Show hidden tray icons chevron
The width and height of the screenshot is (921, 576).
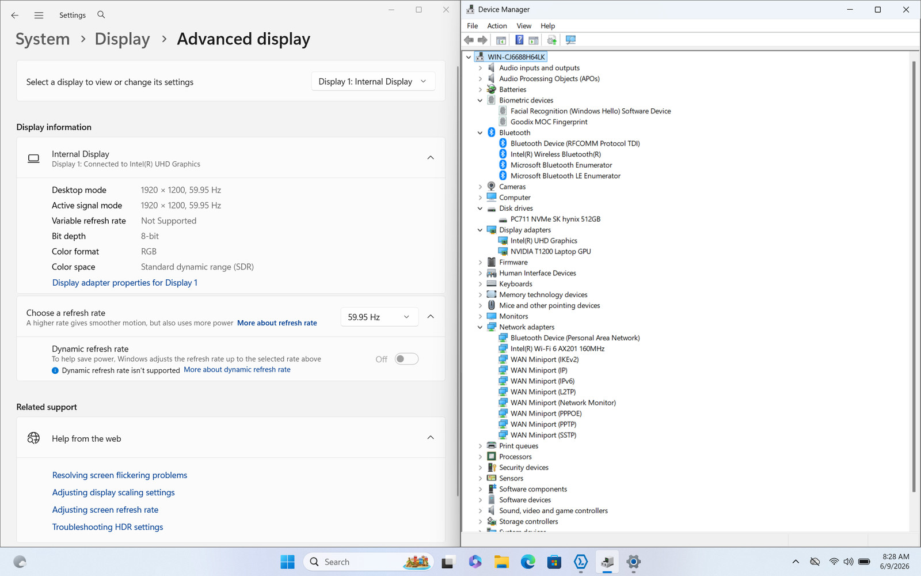tap(796, 562)
